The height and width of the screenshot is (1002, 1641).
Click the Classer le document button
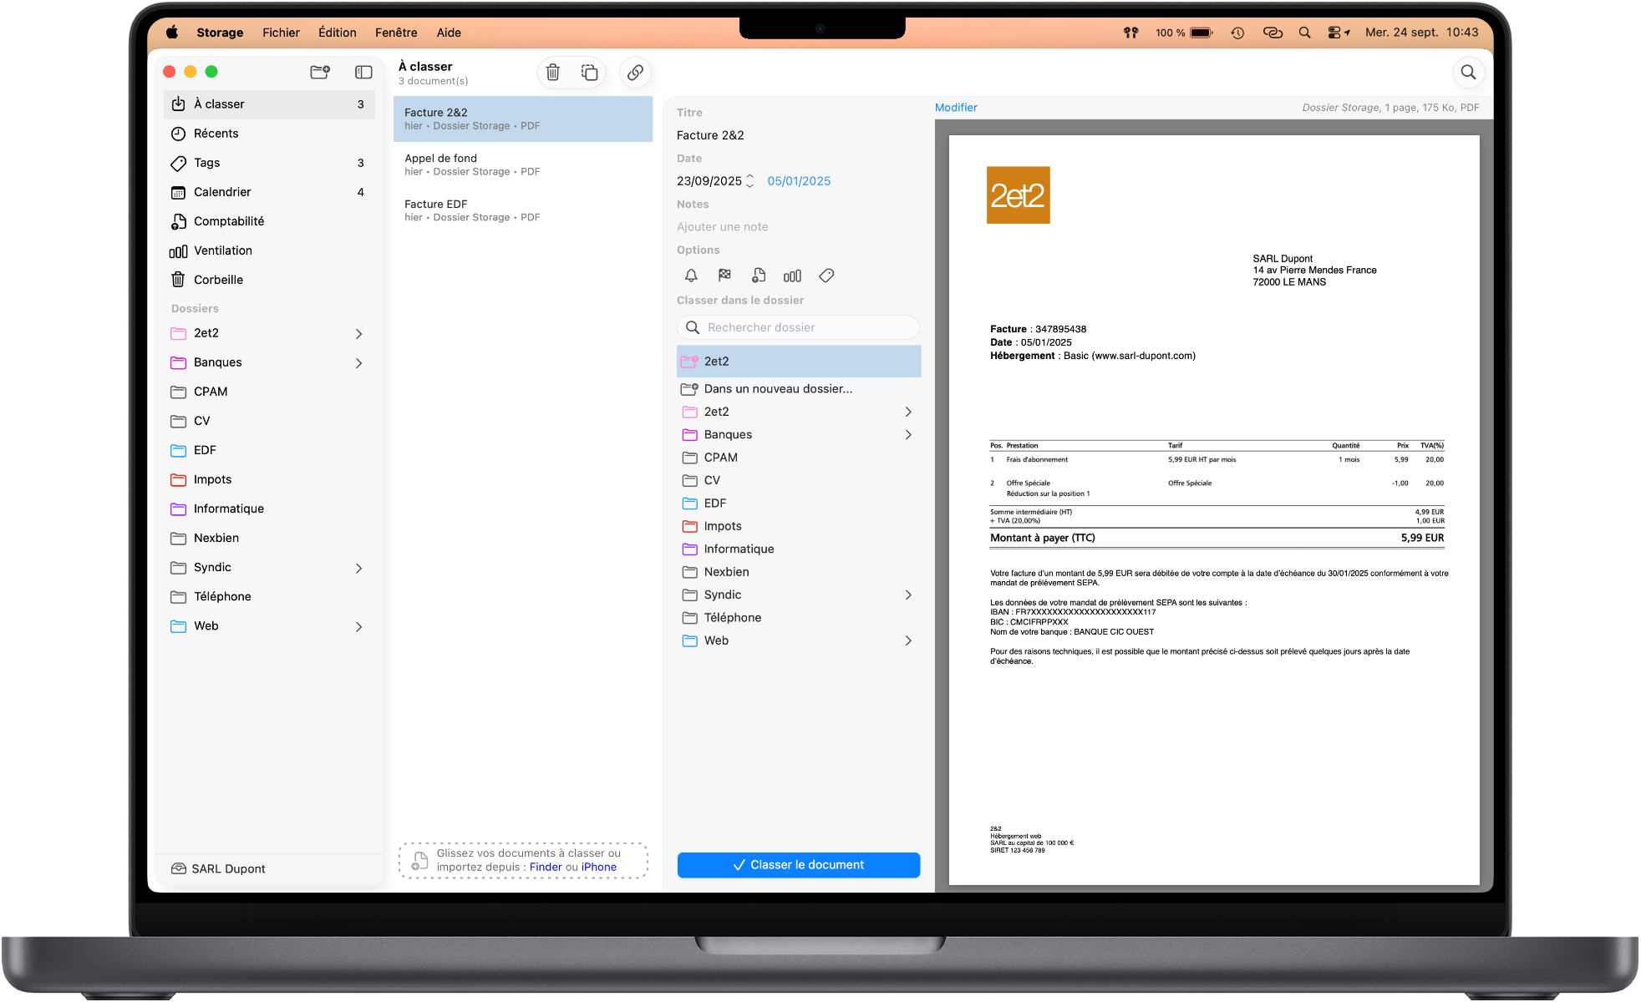[x=798, y=865]
